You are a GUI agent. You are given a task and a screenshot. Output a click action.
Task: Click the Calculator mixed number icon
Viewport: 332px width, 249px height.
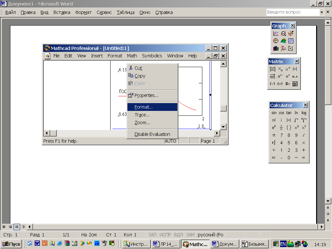pyautogui.click(x=274, y=143)
